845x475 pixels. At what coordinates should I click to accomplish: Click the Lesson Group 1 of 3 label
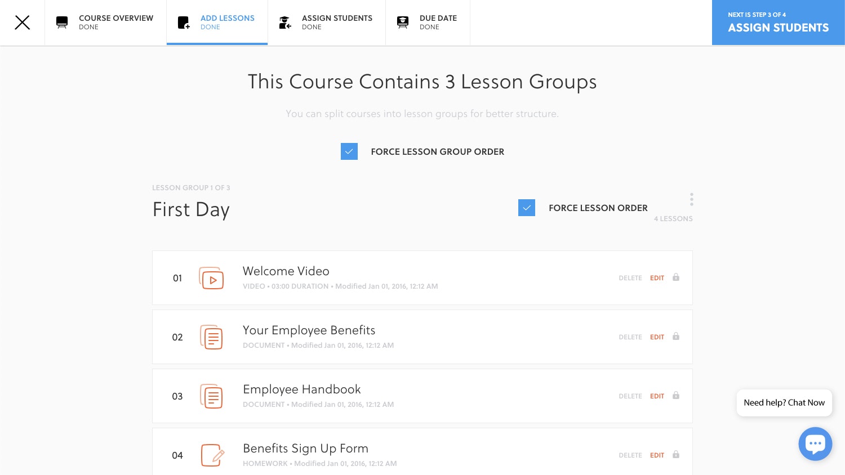[x=191, y=188]
